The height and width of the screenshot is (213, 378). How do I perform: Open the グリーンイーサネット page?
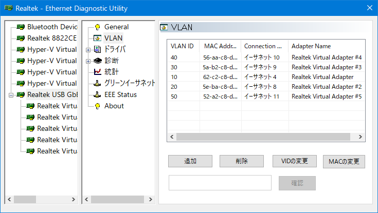(x=129, y=83)
